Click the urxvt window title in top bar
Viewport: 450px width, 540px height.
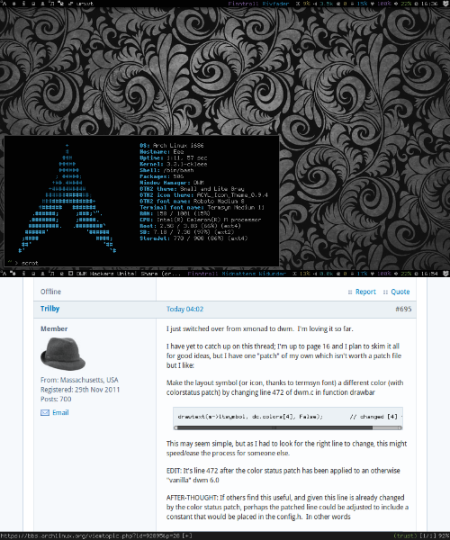(85, 4)
